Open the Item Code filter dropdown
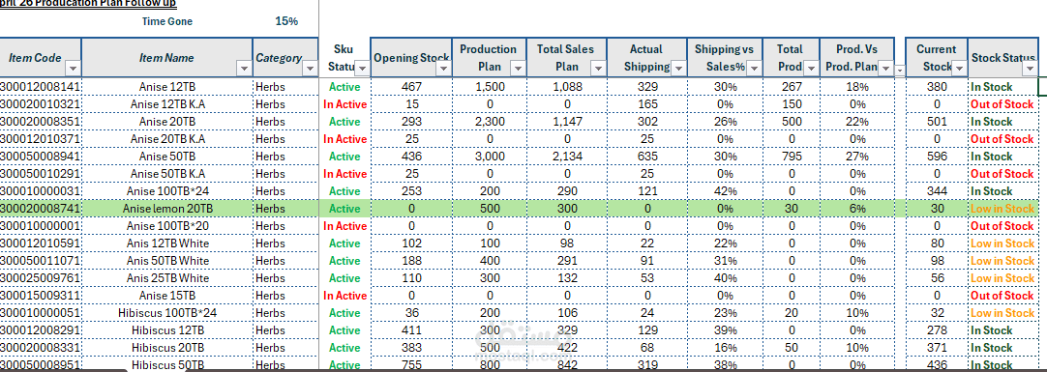 [73, 68]
